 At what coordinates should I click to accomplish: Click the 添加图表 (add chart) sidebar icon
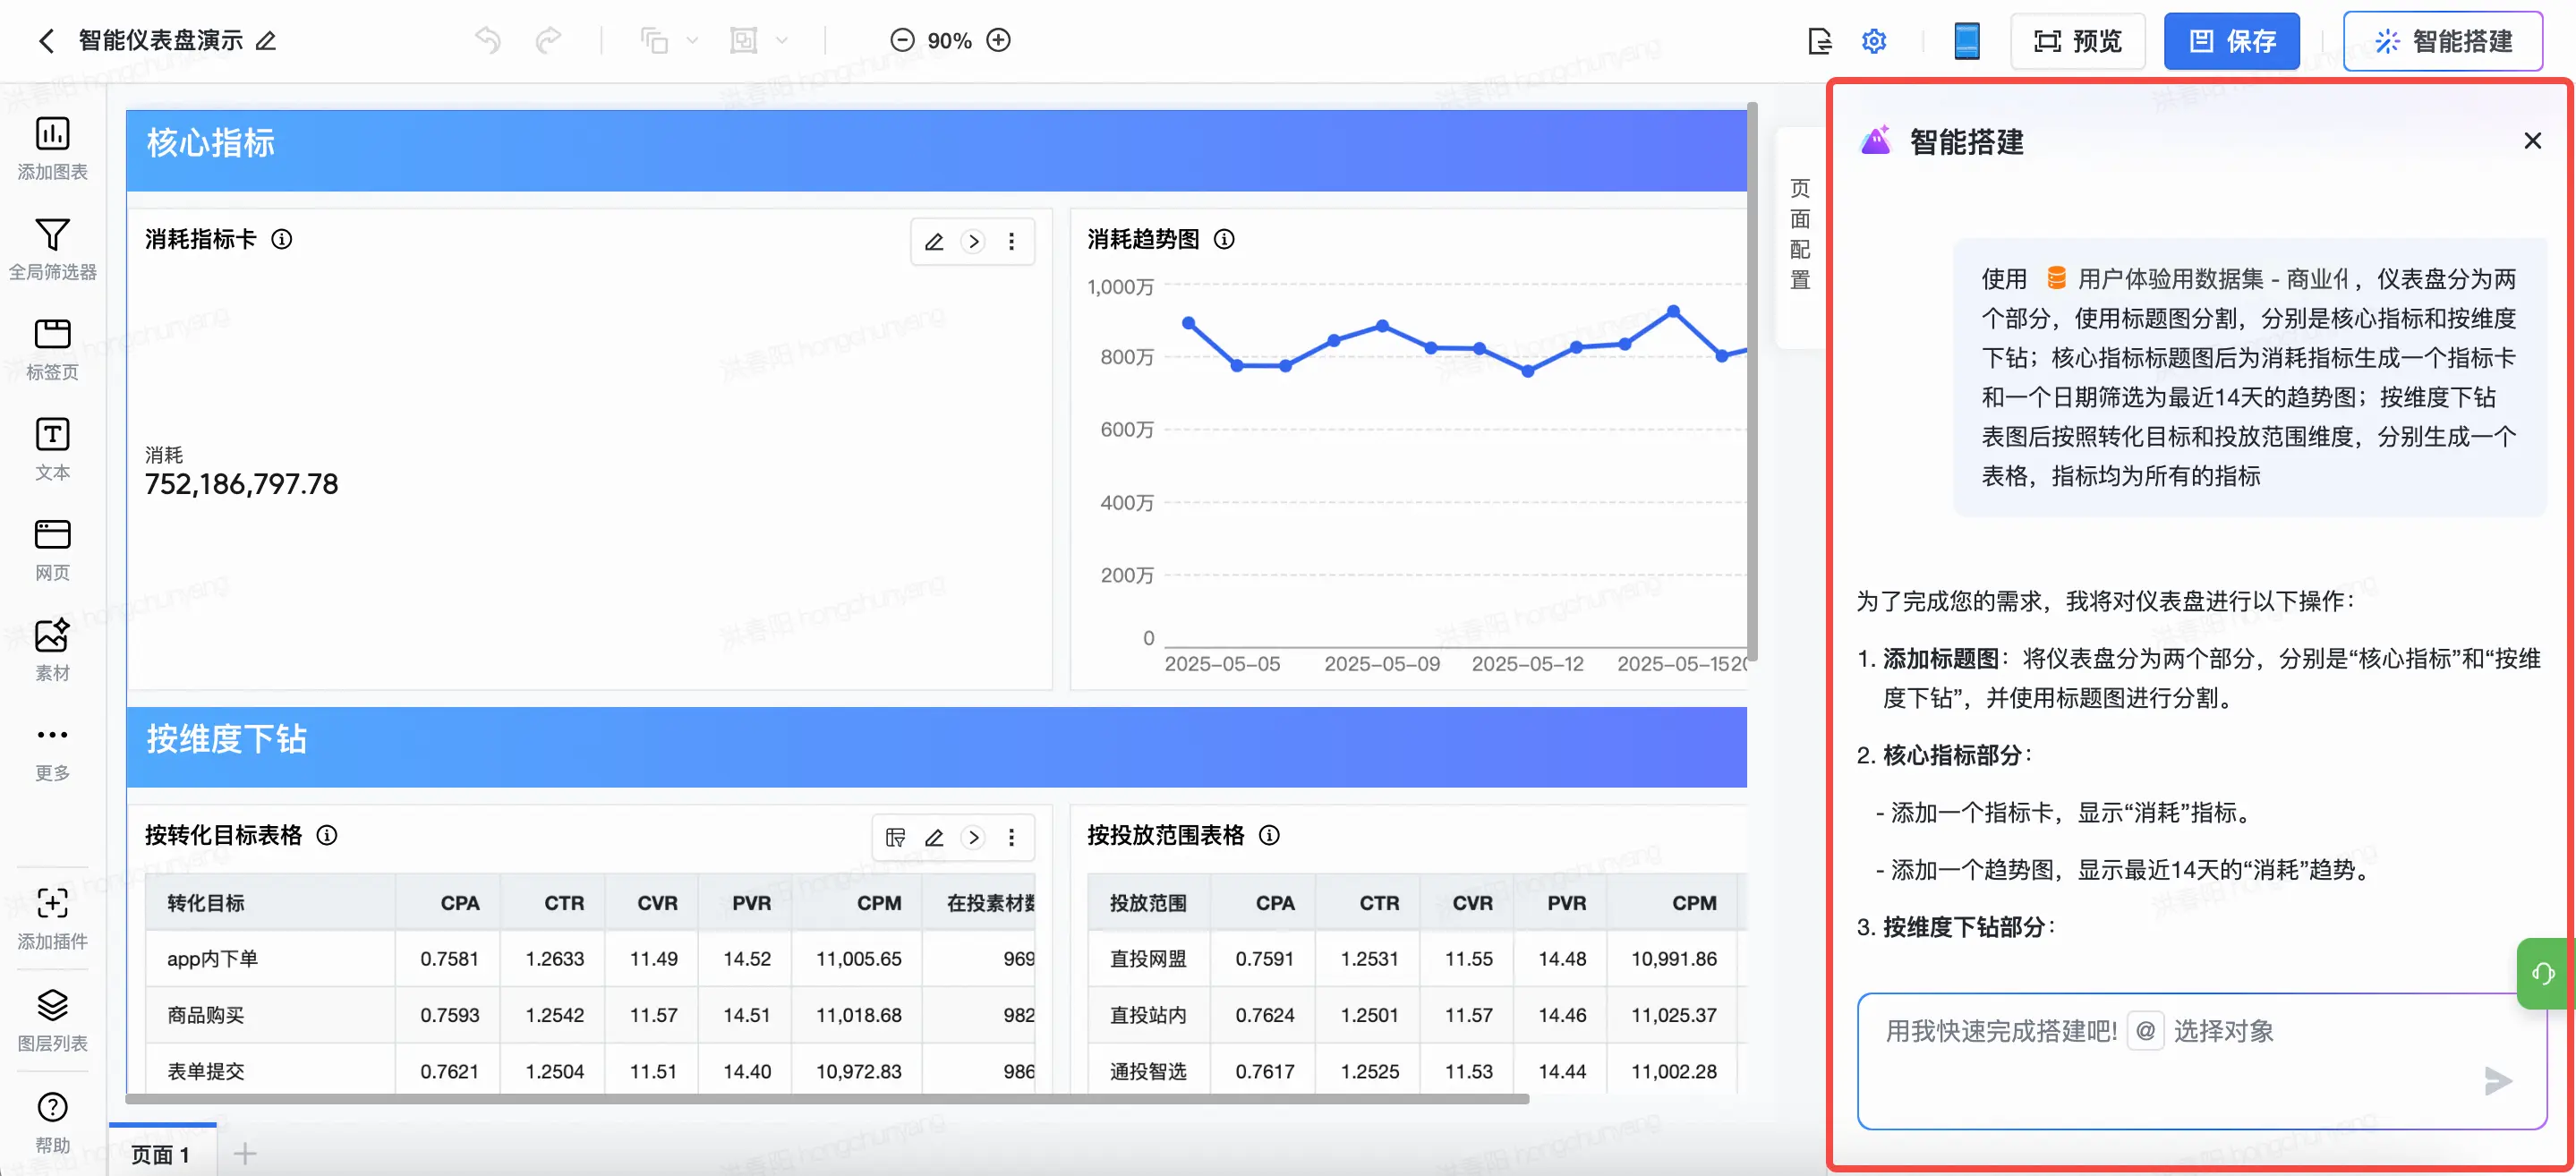pyautogui.click(x=52, y=135)
